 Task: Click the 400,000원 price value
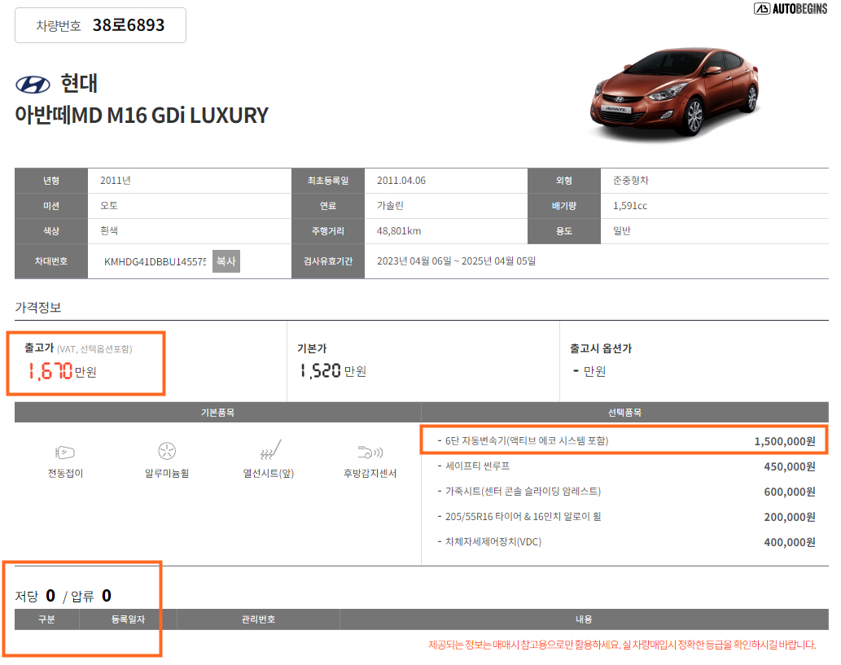(790, 542)
